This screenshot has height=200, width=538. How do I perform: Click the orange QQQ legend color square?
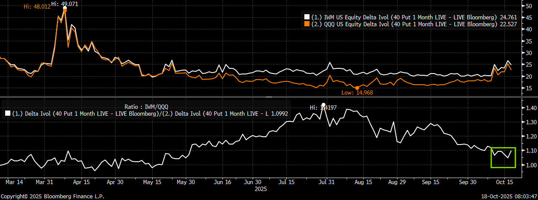[307, 25]
